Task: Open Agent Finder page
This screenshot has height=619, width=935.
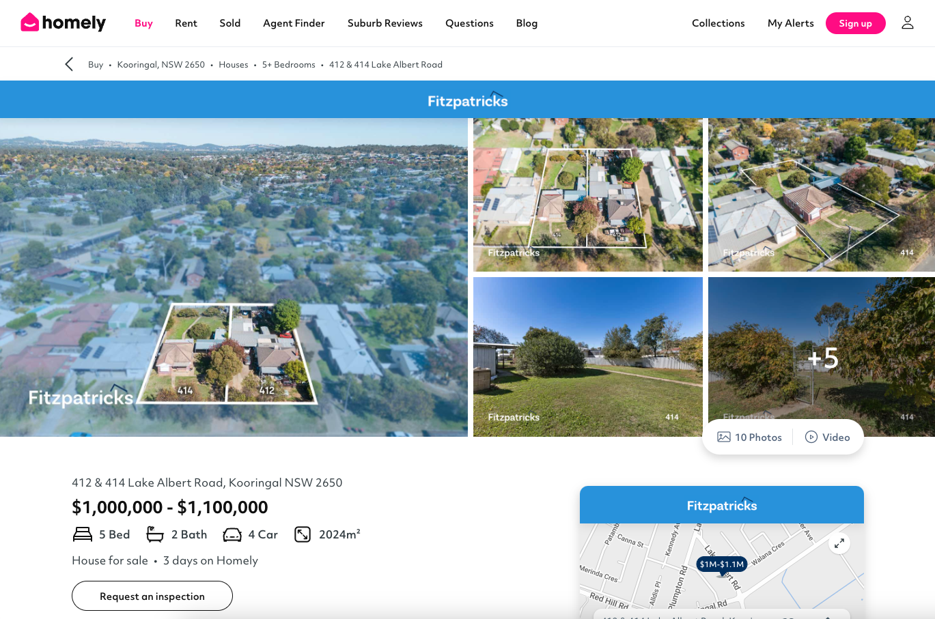Action: coord(294,23)
